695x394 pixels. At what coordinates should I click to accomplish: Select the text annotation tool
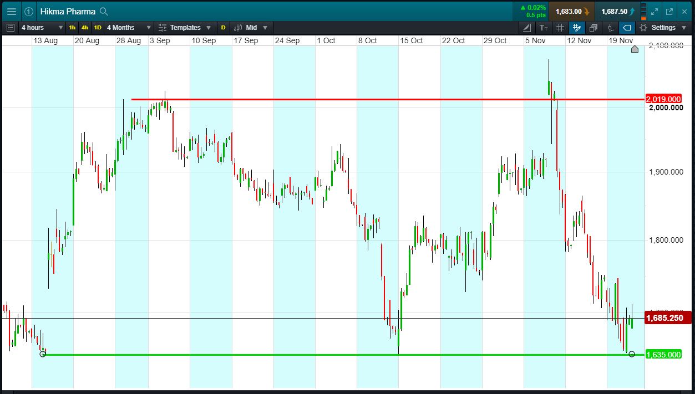point(544,28)
